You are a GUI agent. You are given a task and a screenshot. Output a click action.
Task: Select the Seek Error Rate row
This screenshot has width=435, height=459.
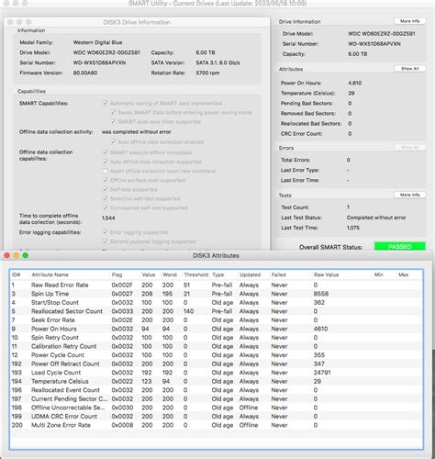217,320
